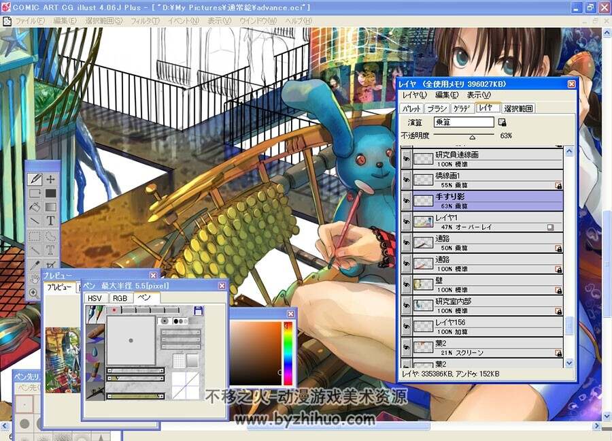Close the プレビュー floating window
The width and height of the screenshot is (612, 441).
click(x=154, y=276)
